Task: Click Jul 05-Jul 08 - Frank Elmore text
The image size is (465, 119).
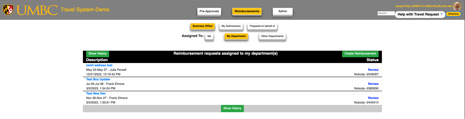Action: coord(105,84)
